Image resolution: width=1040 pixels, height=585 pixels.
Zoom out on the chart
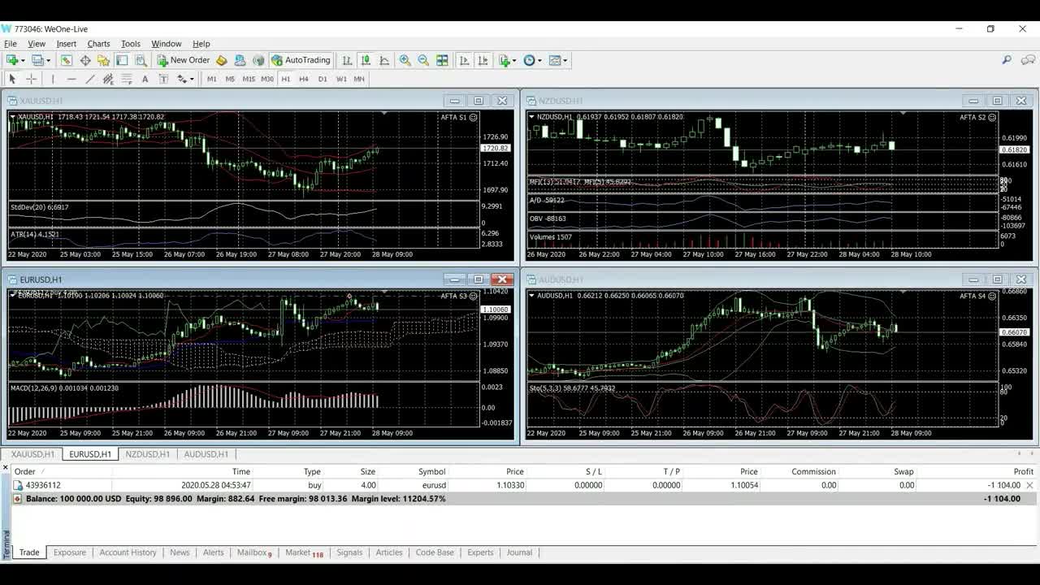click(423, 60)
